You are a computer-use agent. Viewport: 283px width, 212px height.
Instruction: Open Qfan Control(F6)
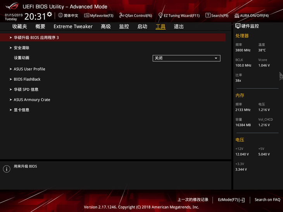136,15
